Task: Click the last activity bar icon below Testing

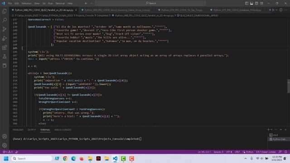Action: pyautogui.click(x=5, y=65)
